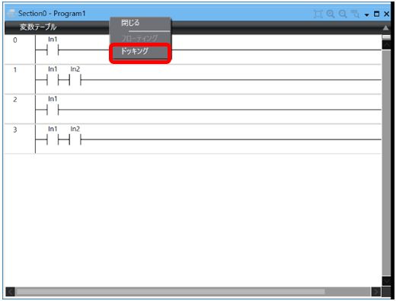Click the vertical scrollbar down arrow

(x=386, y=281)
